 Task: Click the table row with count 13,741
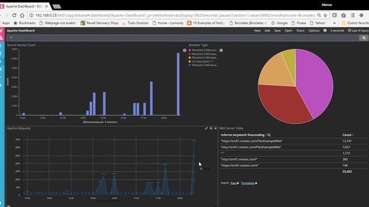coord(293,141)
